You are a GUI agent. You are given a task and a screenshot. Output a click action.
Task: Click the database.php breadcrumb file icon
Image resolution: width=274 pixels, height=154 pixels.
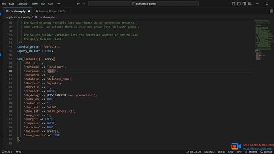(x=36, y=17)
